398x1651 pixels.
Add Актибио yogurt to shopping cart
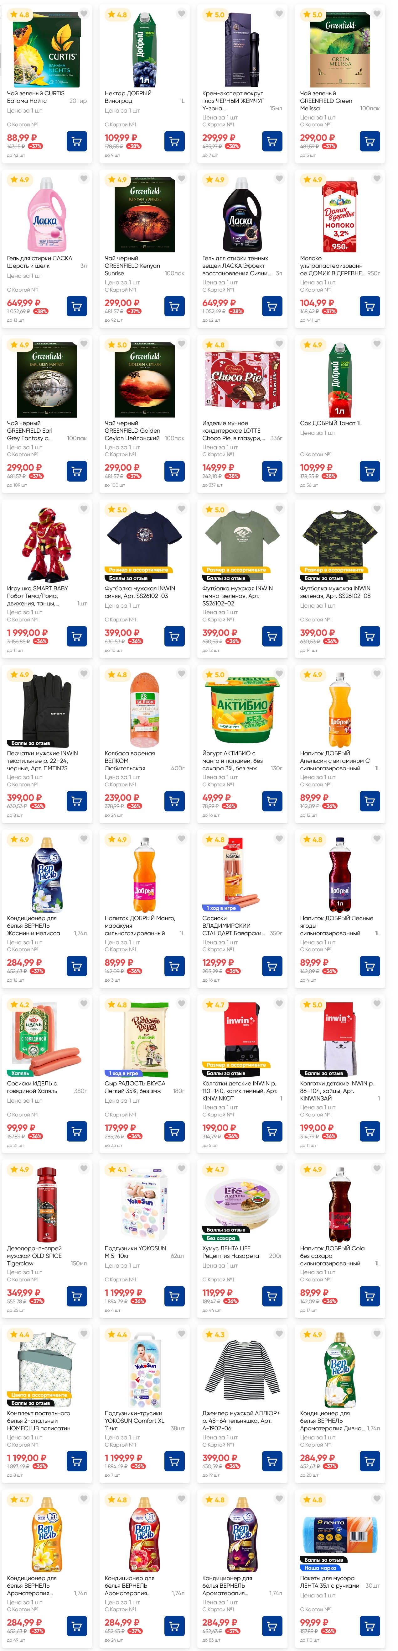tap(272, 801)
